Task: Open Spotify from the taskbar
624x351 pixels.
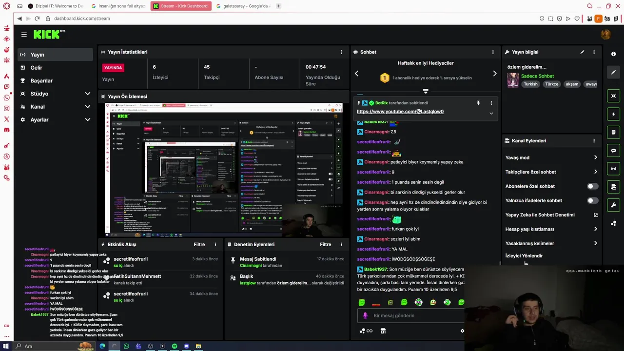Action: 175,346
